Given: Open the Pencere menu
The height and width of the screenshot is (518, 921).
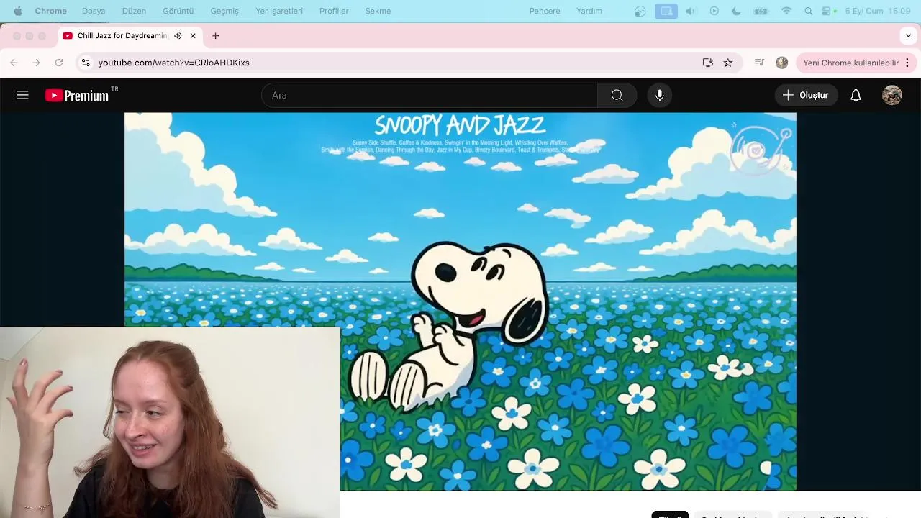Looking at the screenshot, I should click(x=545, y=11).
